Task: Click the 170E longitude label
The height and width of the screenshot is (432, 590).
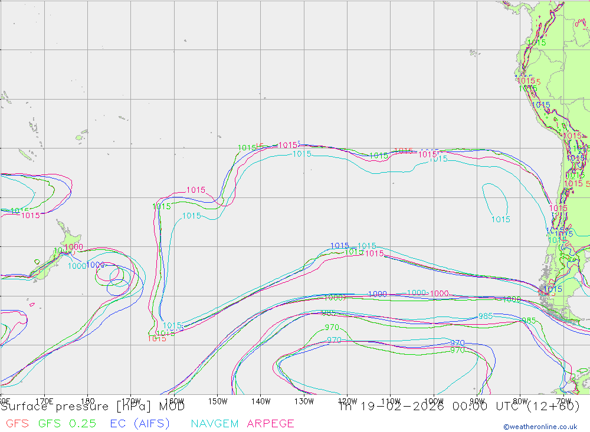Action: coord(44,401)
